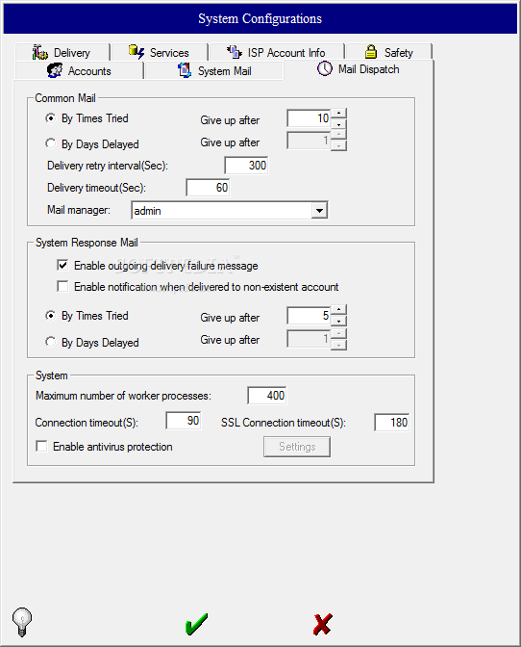The width and height of the screenshot is (521, 647).
Task: Increase System Response times-tried value of 5
Action: [x=338, y=309]
